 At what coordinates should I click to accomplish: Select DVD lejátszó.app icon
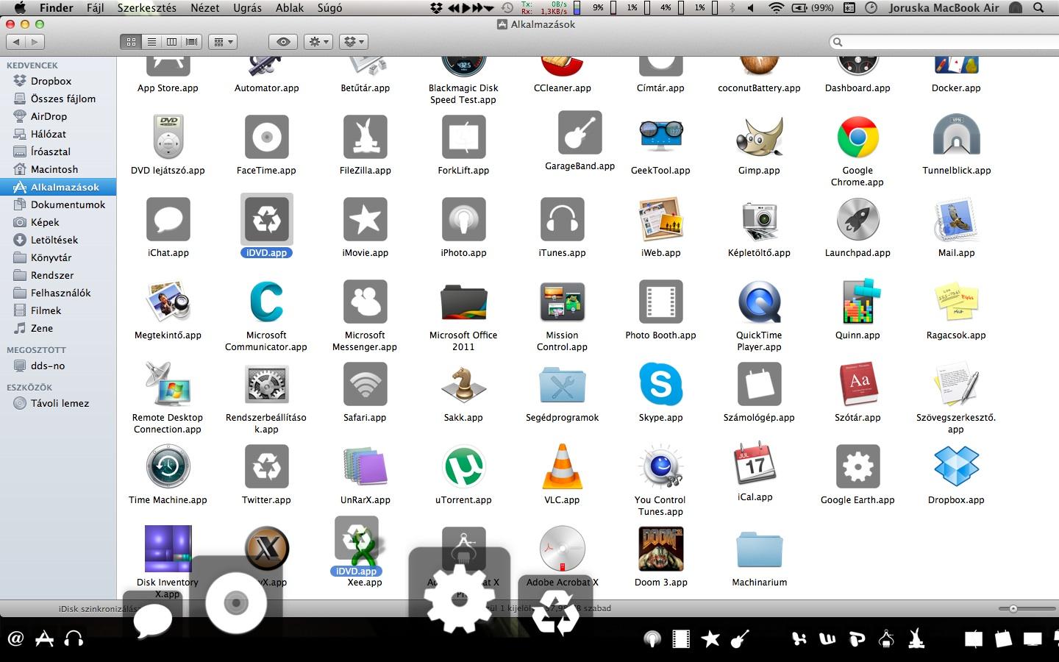168,138
